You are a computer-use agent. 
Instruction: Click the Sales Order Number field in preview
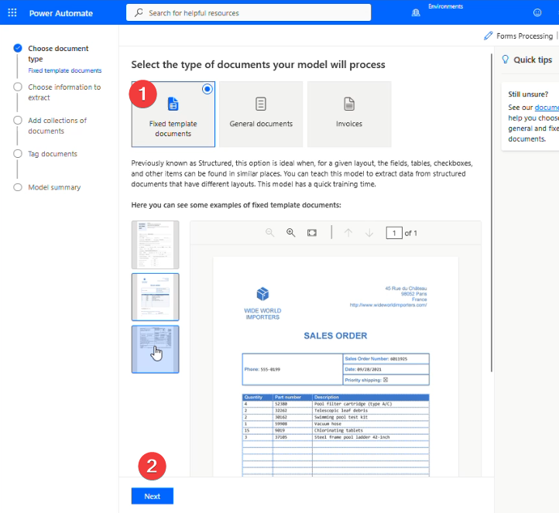[386, 359]
